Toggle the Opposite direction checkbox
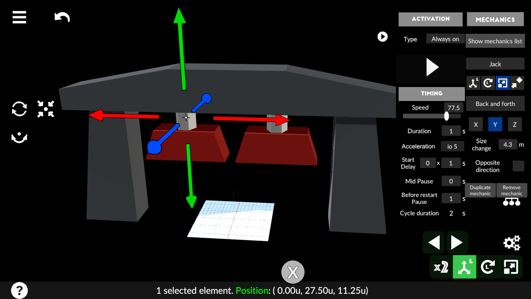This screenshot has height=299, width=531. pyautogui.click(x=519, y=166)
